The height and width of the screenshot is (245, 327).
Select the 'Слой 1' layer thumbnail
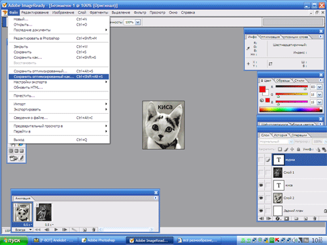278,172
